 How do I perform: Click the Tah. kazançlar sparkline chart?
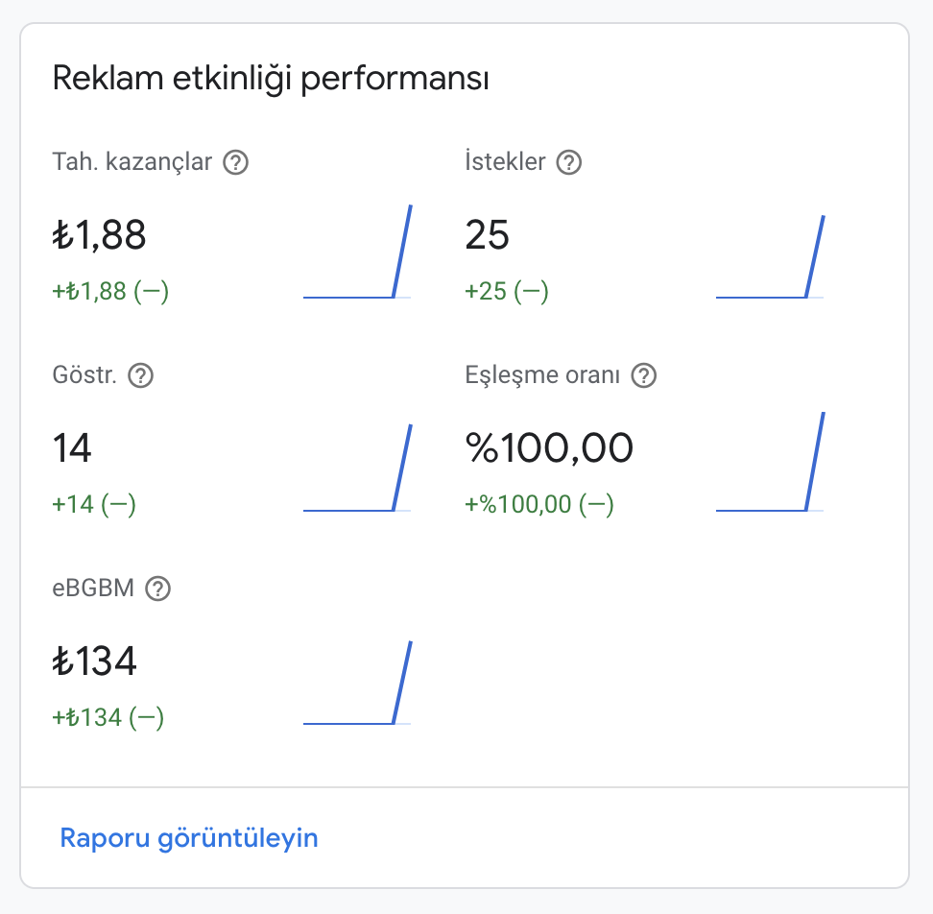click(x=357, y=252)
